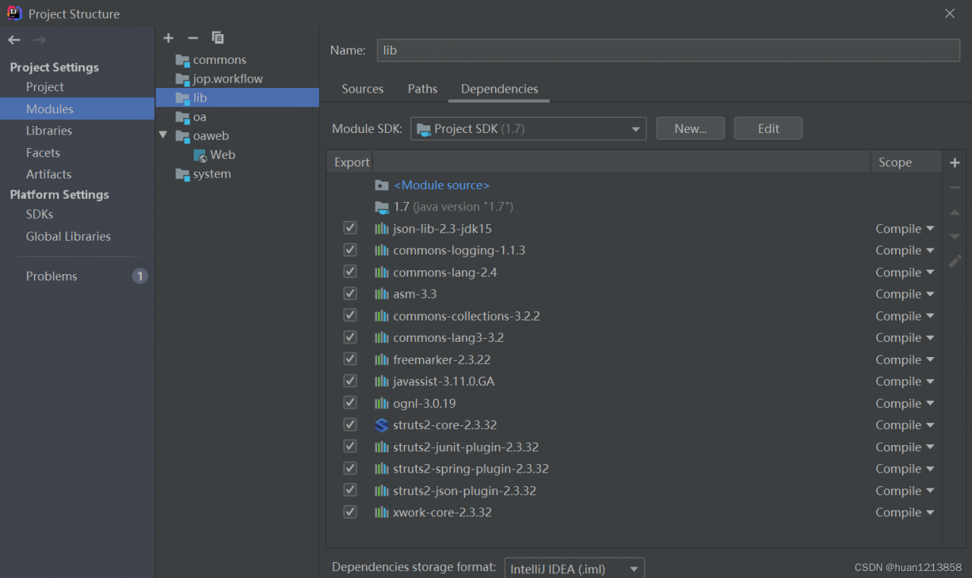Viewport: 972px width, 578px height.
Task: Go back with the left arrow icon
Action: (x=14, y=39)
